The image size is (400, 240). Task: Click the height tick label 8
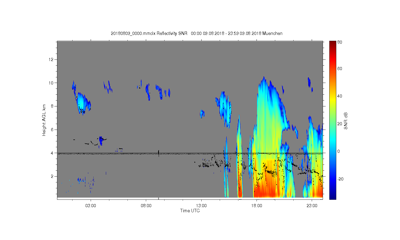click(x=52, y=106)
